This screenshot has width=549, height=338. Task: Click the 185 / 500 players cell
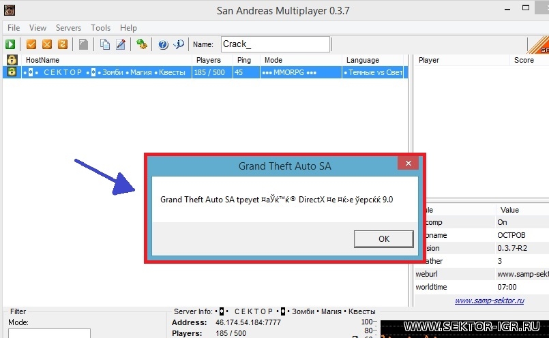(213, 72)
